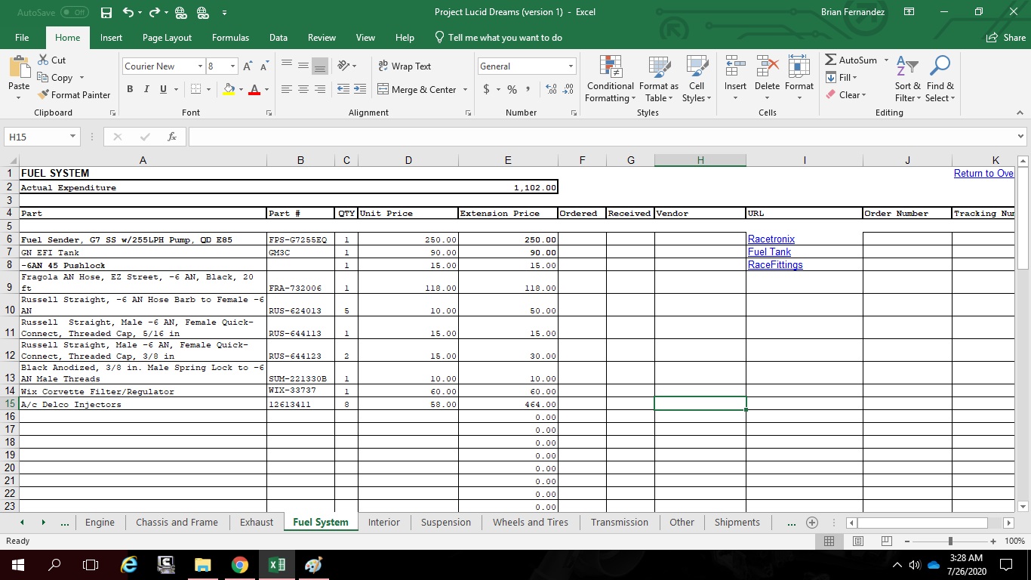Click the Windows Start button
This screenshot has width=1031, height=580.
point(18,565)
